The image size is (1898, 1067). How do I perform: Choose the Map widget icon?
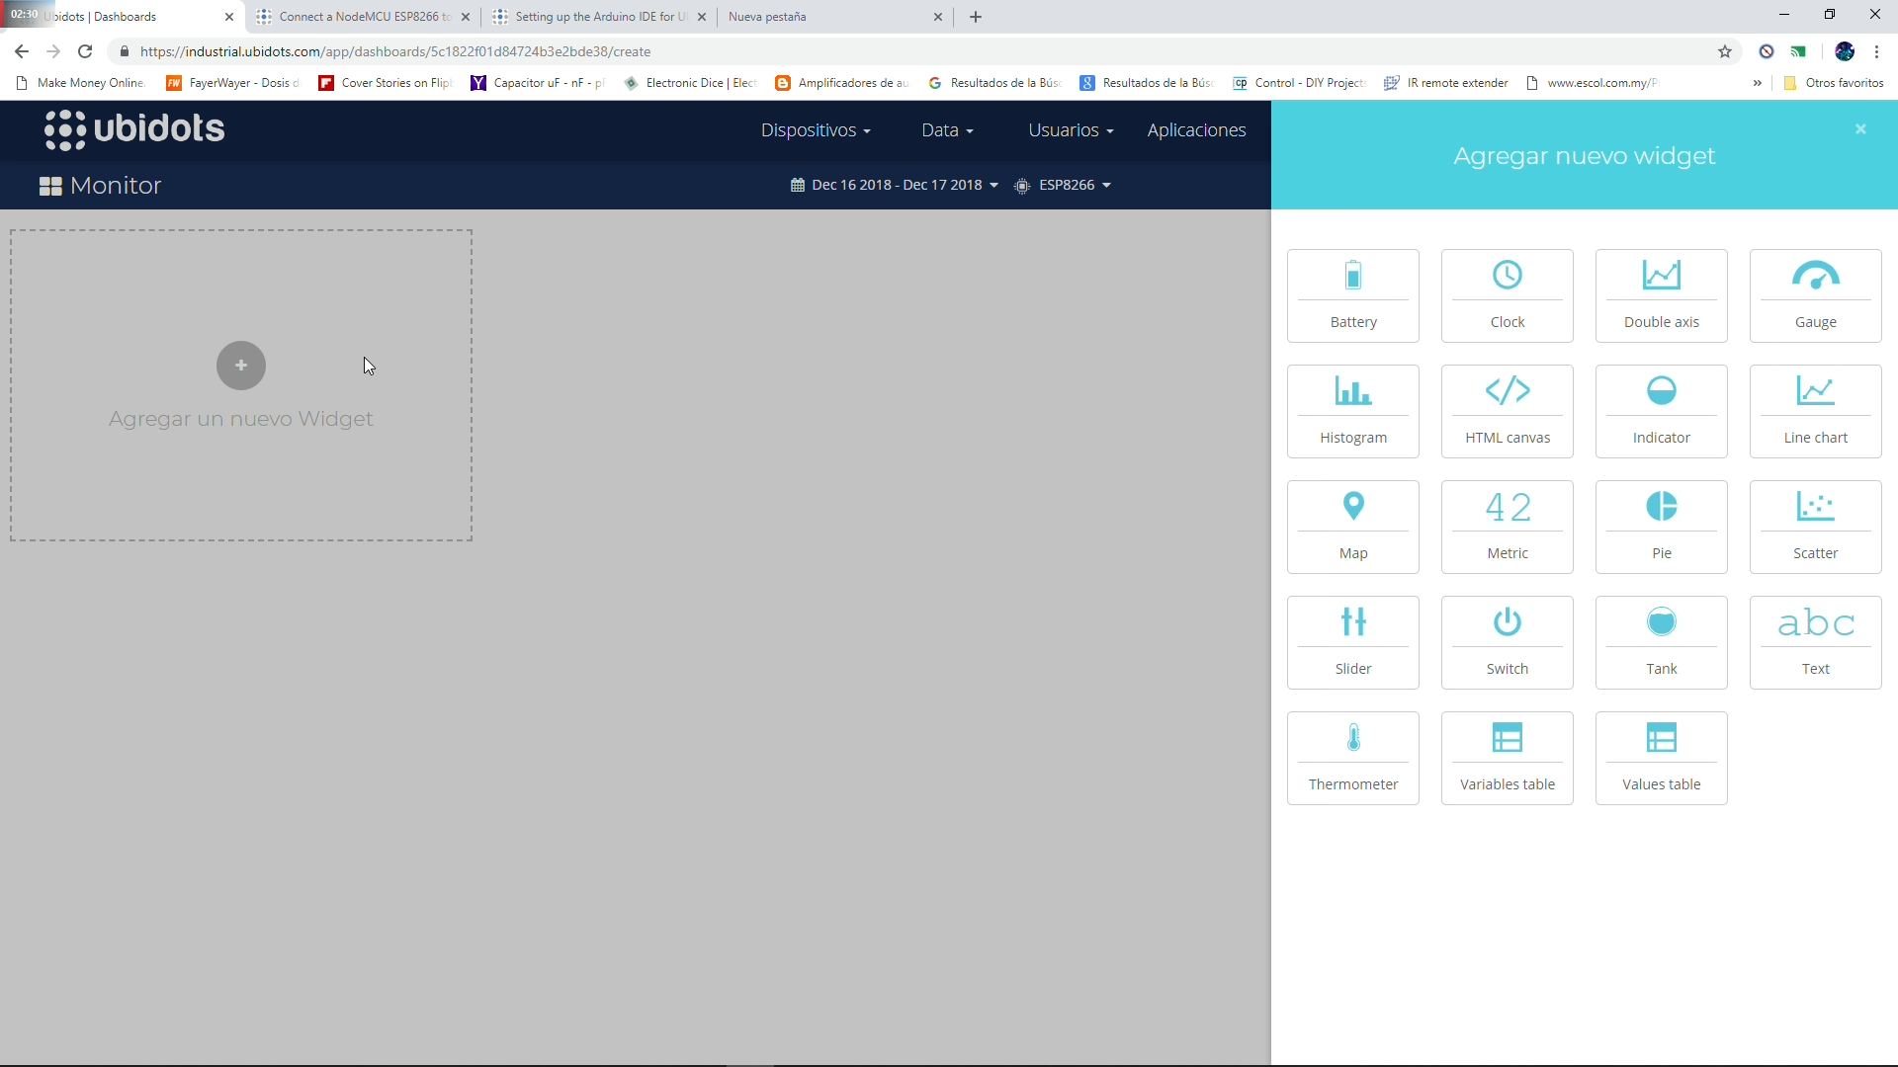(1352, 526)
